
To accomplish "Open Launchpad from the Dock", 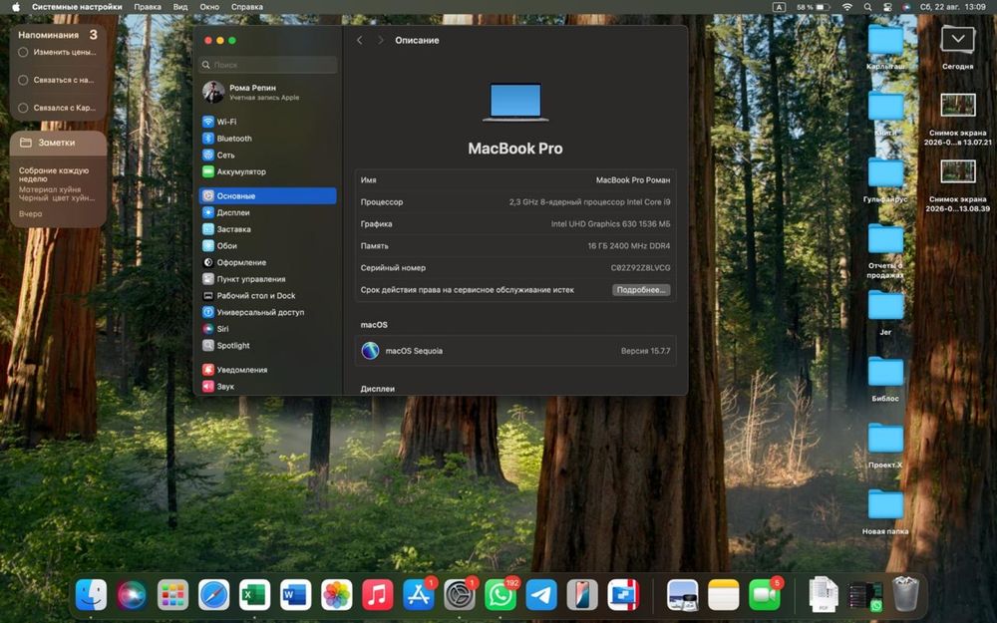I will pos(172,596).
